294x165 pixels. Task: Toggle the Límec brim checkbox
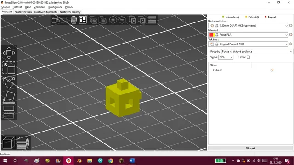248,57
